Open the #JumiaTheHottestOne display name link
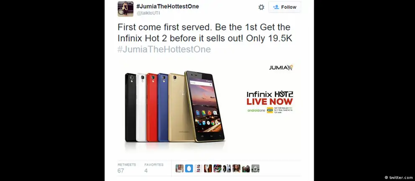 tap(167, 6)
